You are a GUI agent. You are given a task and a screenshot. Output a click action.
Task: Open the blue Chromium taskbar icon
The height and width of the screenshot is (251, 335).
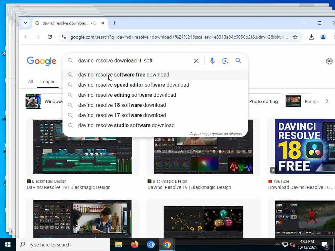click(x=150, y=244)
